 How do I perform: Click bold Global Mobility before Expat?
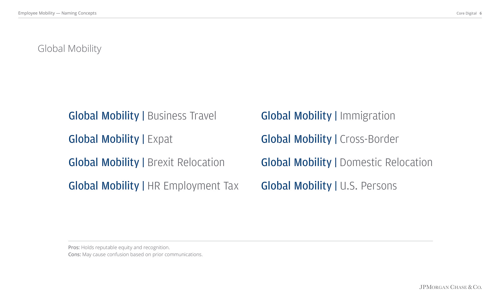(104, 139)
